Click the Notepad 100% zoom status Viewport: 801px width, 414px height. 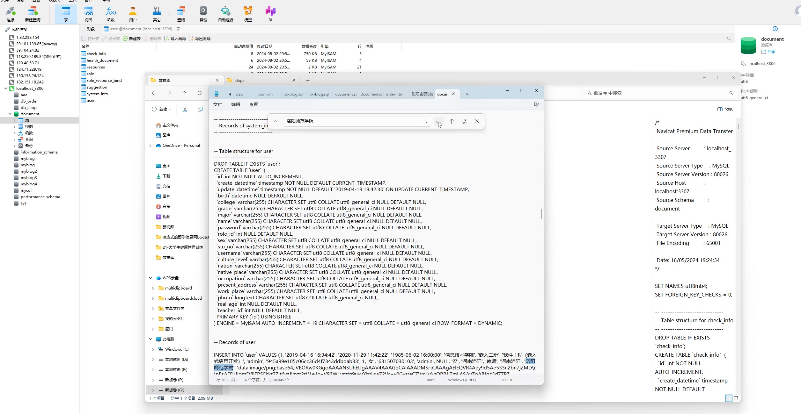(x=430, y=380)
